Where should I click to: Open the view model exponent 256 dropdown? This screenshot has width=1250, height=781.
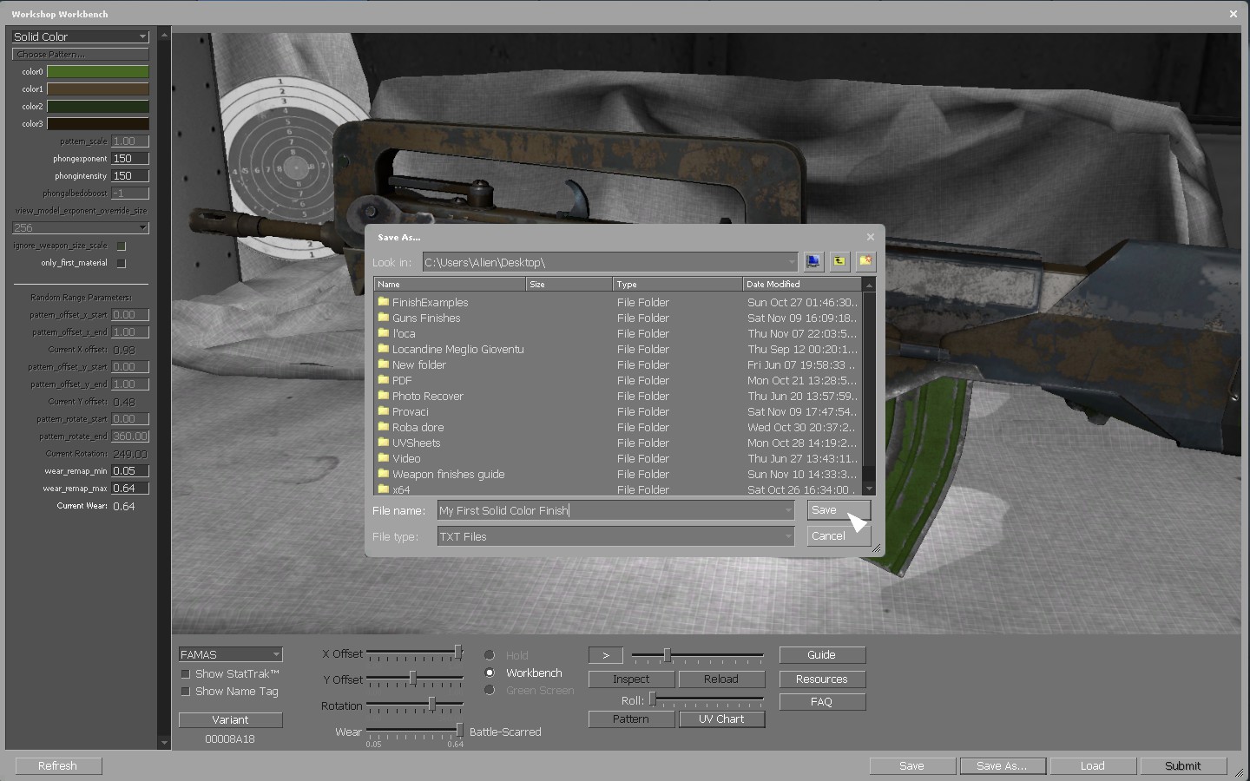[x=81, y=227]
